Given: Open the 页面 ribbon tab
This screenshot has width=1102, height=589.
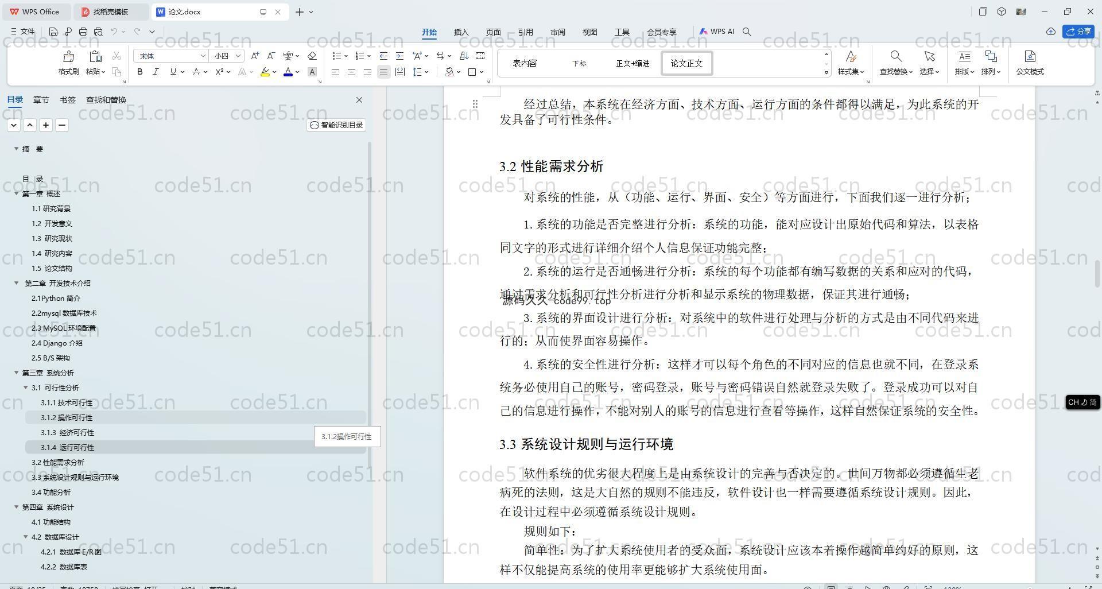Looking at the screenshot, I should 494,32.
